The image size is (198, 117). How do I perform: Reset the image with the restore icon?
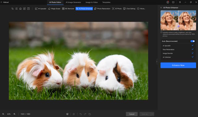[x=90, y=114]
